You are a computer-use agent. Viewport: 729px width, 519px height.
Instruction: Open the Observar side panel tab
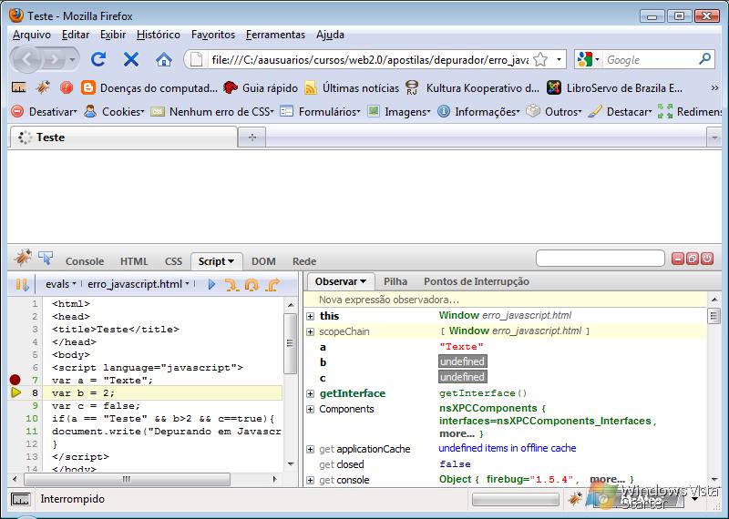[340, 281]
